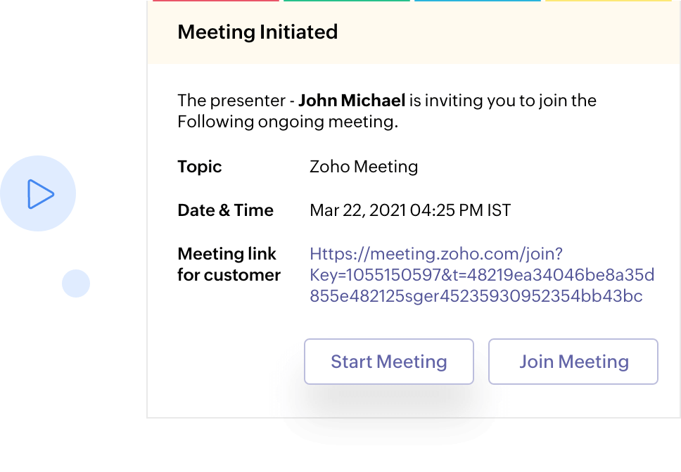Click the 'Following ongoing meeting' text line
Screen dimensions: 681x472
(x=288, y=122)
